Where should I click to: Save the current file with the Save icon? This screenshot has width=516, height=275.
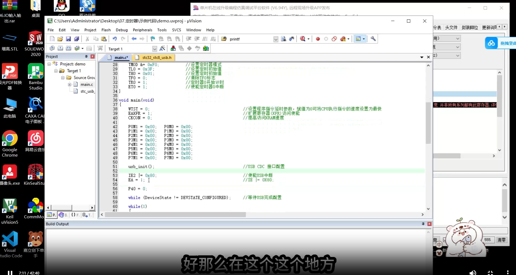(x=68, y=39)
